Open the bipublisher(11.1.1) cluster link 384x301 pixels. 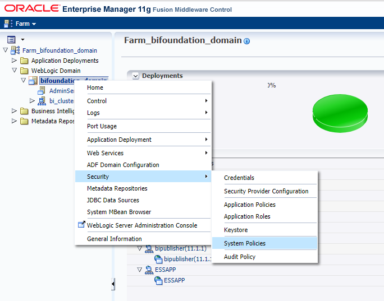[181, 248]
